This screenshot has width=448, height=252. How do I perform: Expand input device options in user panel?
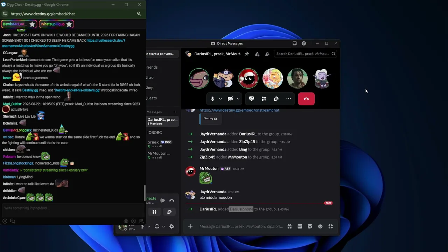pos(149,226)
